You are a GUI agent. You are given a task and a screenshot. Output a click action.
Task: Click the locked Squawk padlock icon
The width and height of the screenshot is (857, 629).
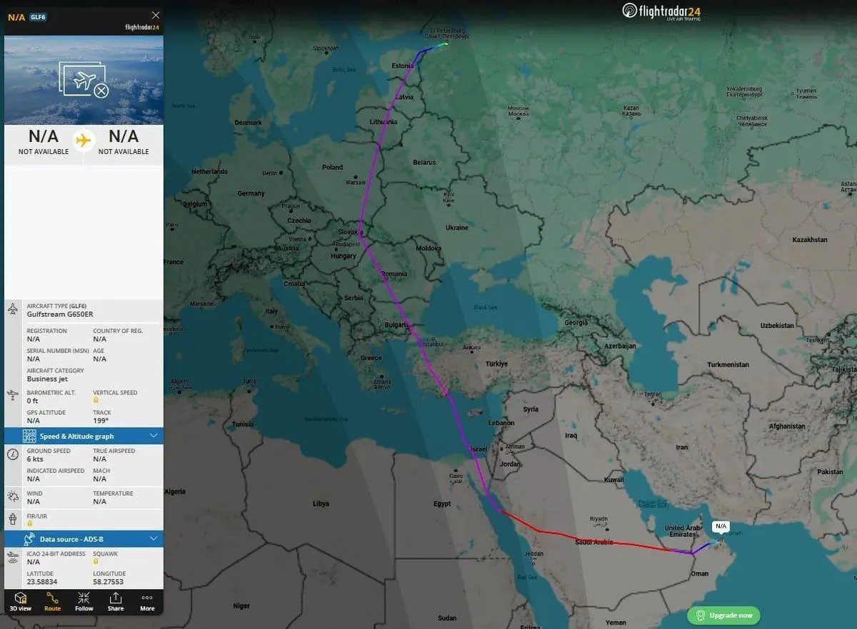pyautogui.click(x=96, y=561)
